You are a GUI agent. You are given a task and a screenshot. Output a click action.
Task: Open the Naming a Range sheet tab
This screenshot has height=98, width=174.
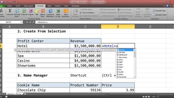coord(14,94)
